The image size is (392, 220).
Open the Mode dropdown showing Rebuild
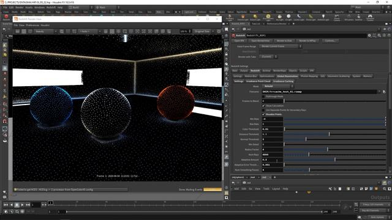click(x=277, y=86)
